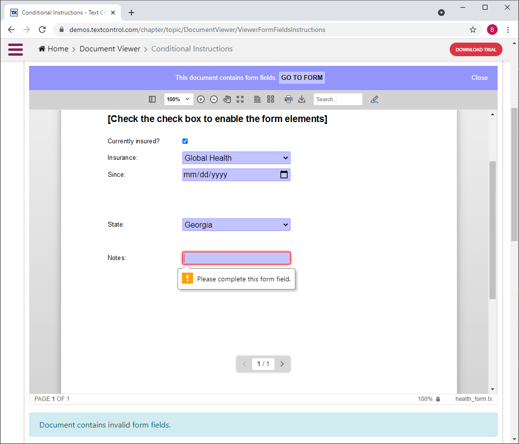Click the Home breadcrumb icon
The width and height of the screenshot is (519, 444).
click(x=42, y=48)
